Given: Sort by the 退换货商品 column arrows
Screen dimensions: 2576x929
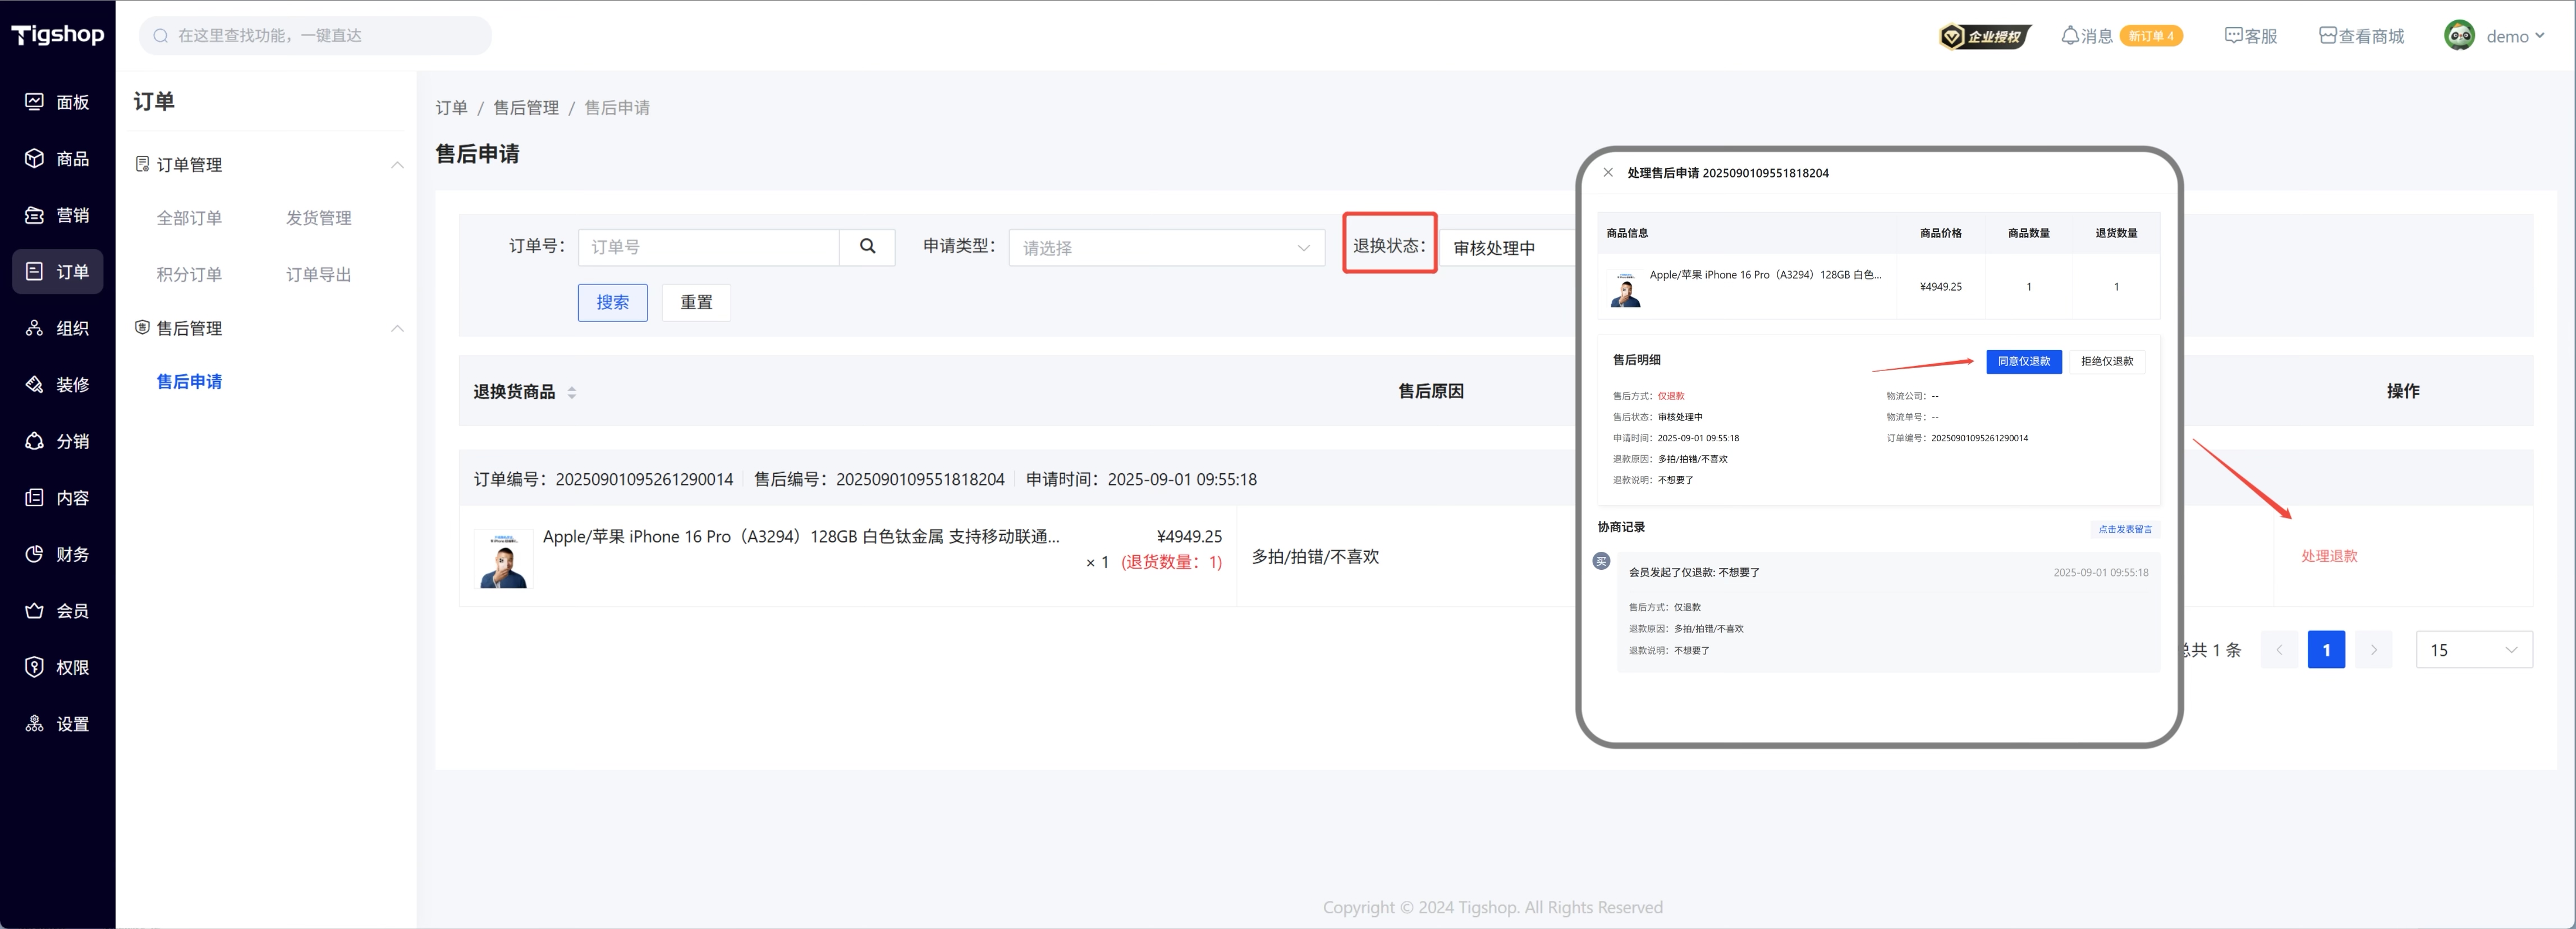Looking at the screenshot, I should pyautogui.click(x=572, y=392).
